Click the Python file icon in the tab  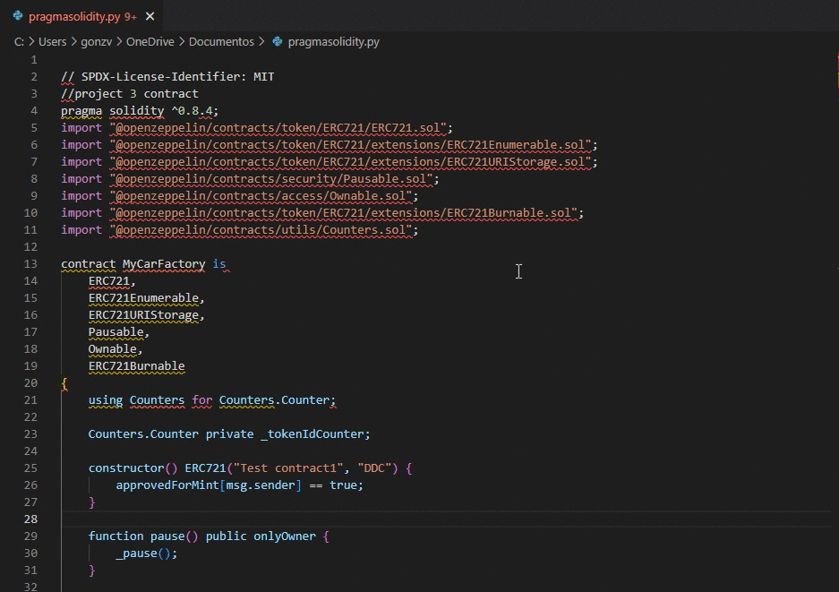pyautogui.click(x=18, y=16)
